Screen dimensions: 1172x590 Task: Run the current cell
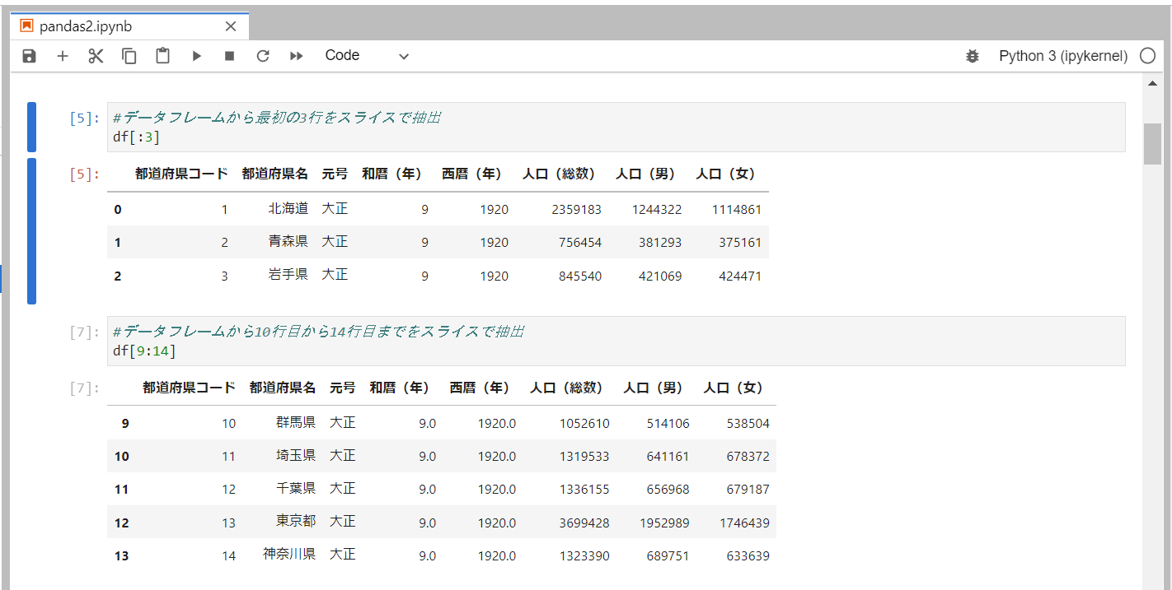196,55
